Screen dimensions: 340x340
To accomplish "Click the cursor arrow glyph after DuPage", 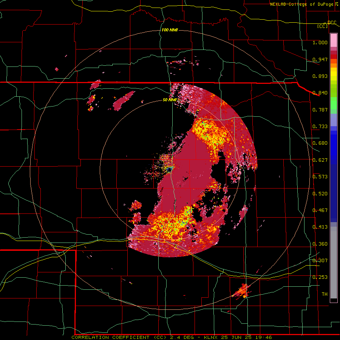I will point(337,4).
